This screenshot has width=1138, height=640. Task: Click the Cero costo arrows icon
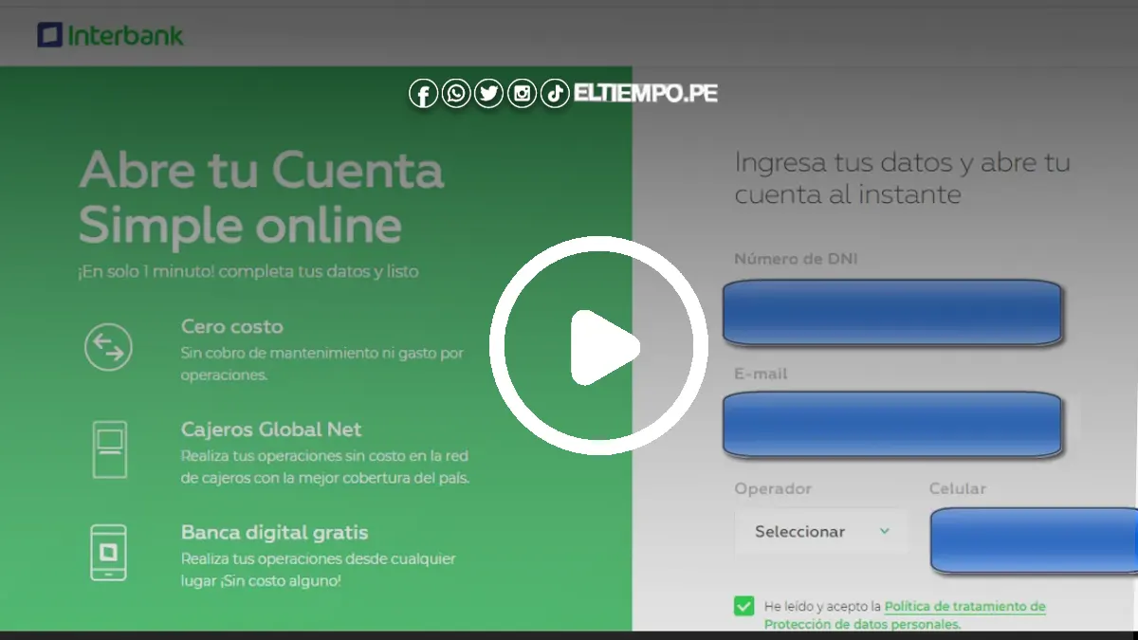(x=108, y=347)
